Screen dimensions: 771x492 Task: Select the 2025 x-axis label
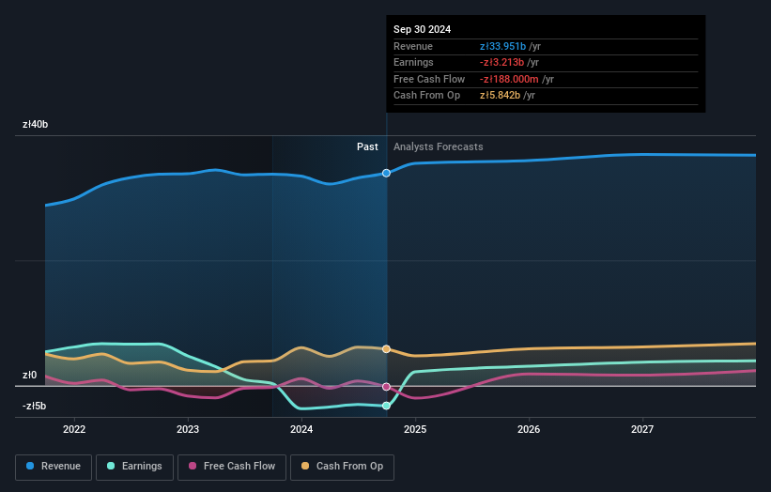pyautogui.click(x=415, y=430)
